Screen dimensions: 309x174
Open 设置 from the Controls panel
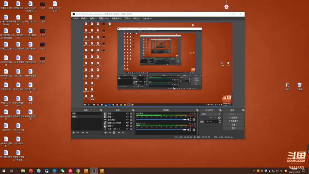(234, 125)
